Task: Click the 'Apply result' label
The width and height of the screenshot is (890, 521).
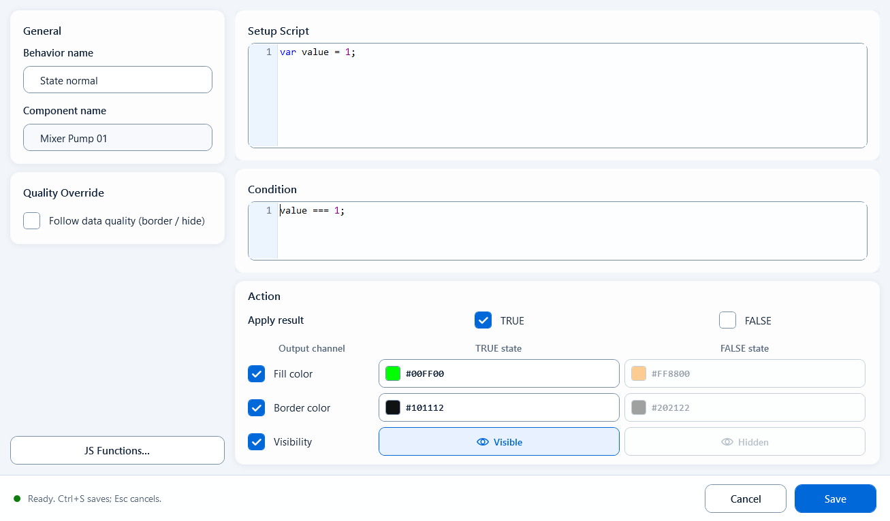Action: (x=276, y=320)
